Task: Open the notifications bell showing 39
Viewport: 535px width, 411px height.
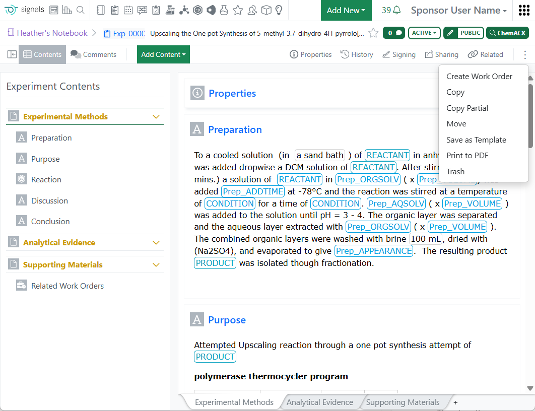Action: click(x=391, y=10)
